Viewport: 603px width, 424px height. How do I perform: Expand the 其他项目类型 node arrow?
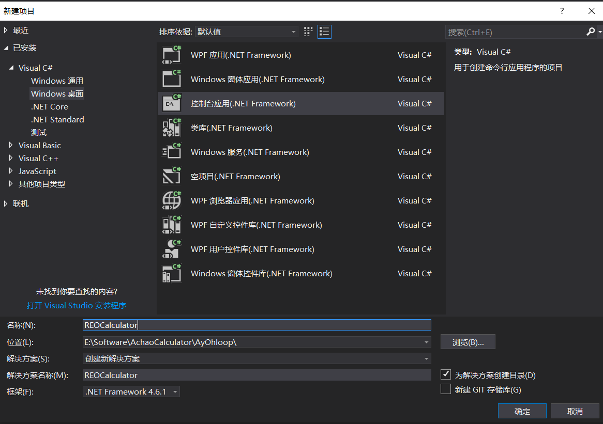[11, 183]
